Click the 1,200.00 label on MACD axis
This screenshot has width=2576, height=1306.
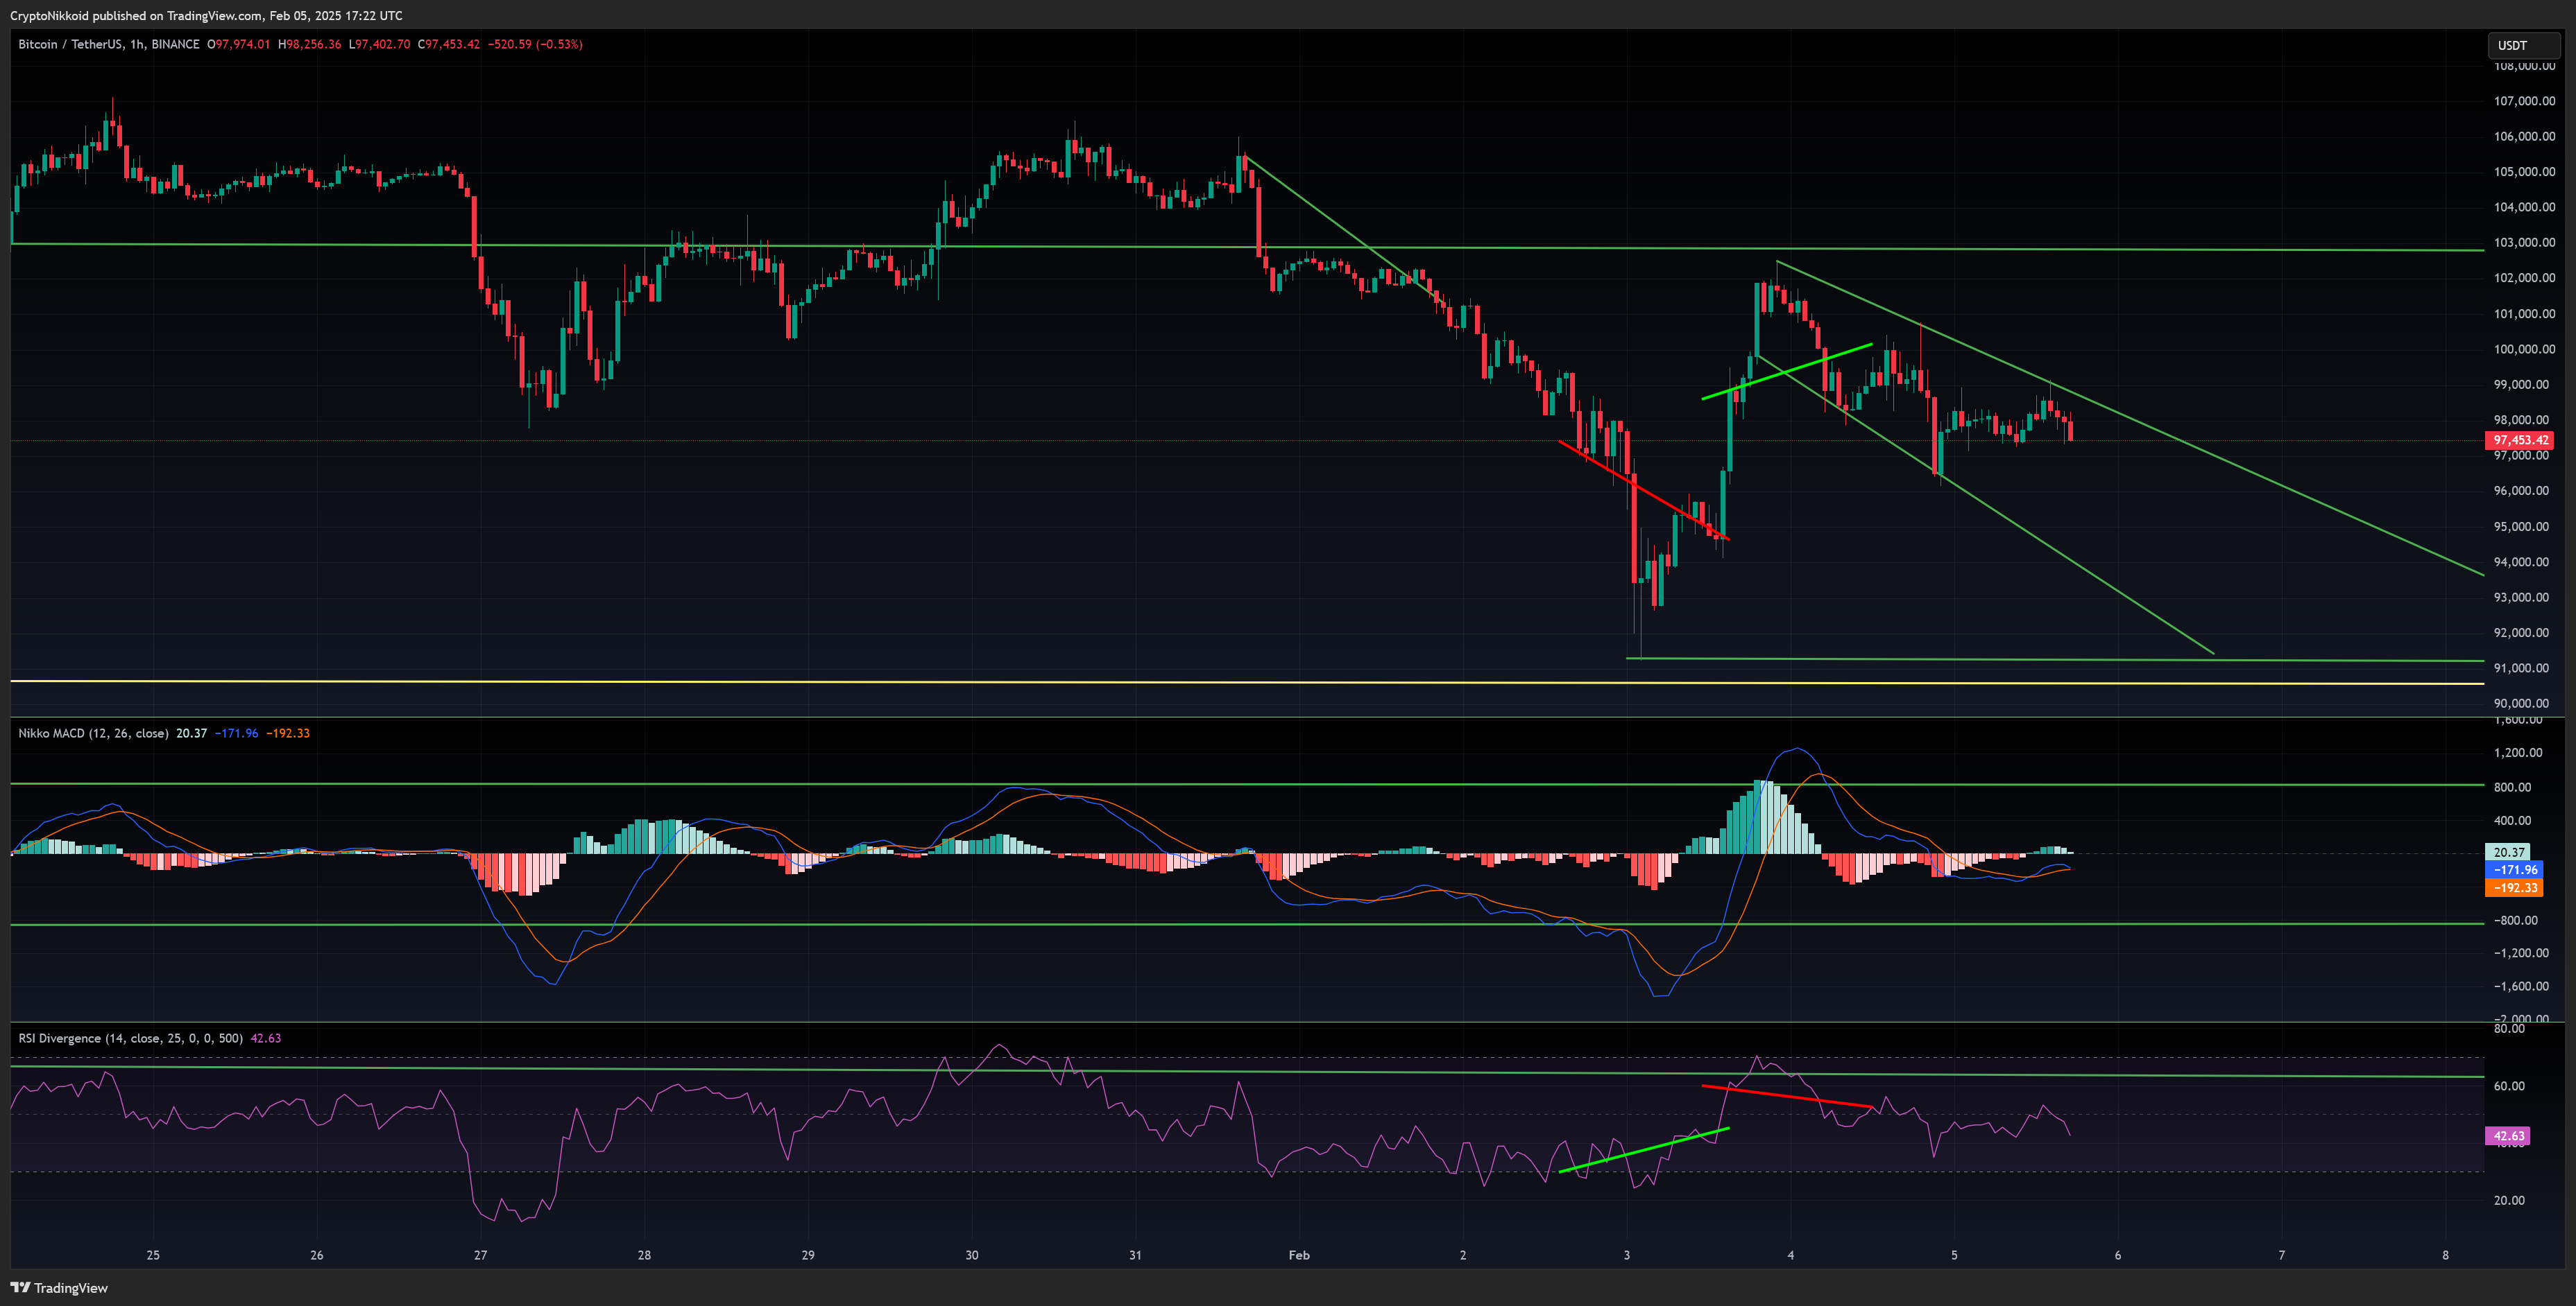2518,752
